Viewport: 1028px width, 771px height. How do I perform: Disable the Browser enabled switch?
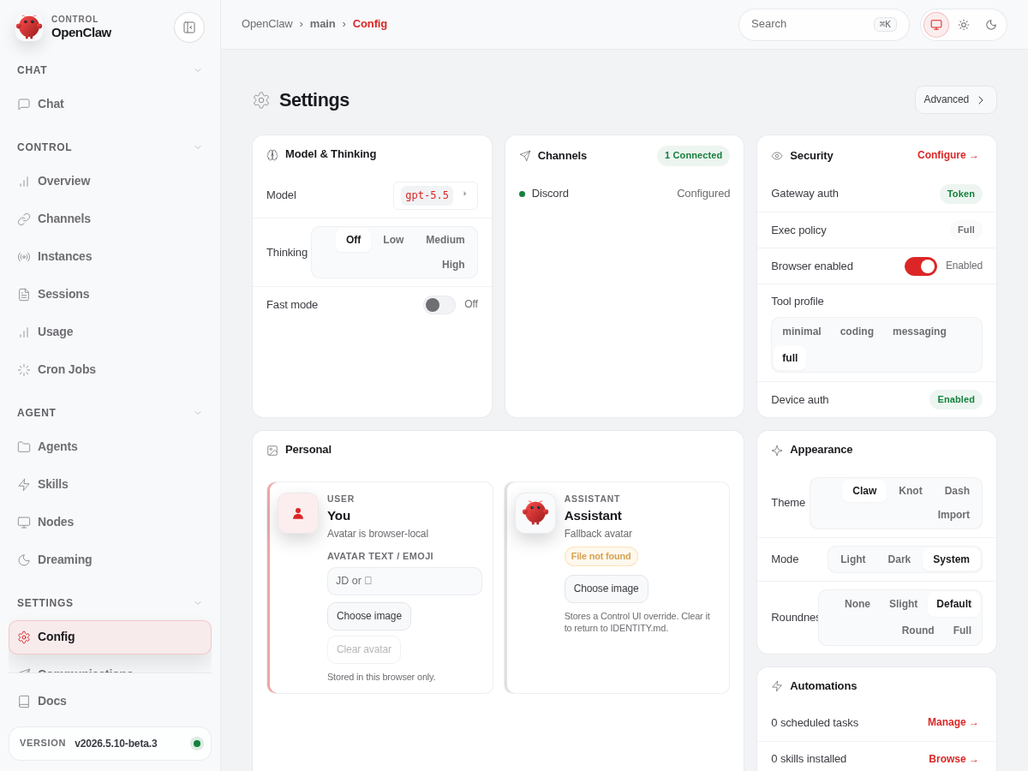tap(921, 266)
